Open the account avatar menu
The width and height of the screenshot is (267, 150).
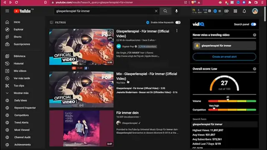[255, 11]
